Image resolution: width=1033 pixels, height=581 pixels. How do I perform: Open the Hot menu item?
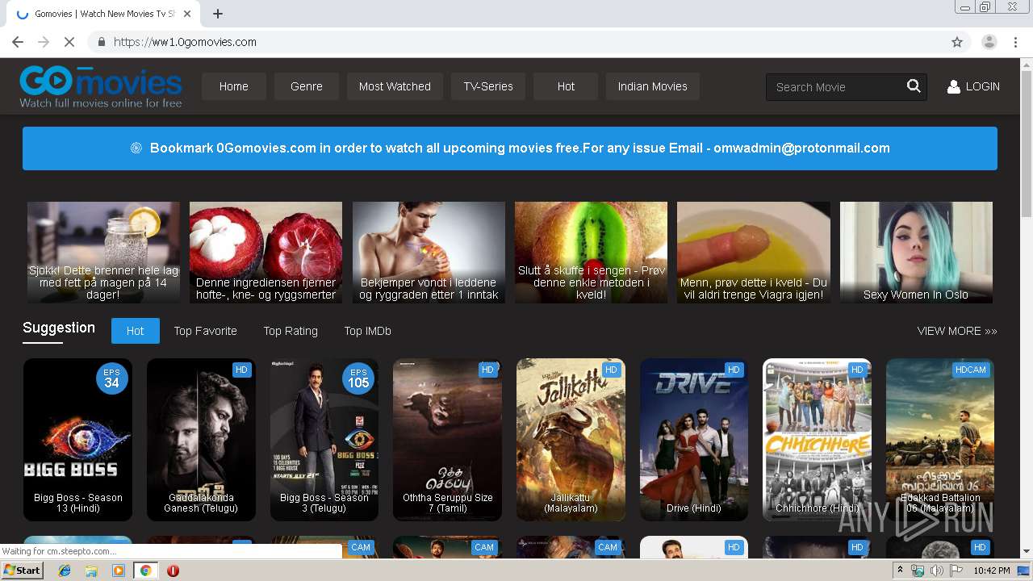click(x=566, y=86)
